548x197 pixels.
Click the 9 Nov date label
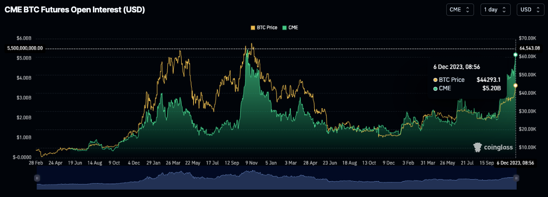252,163
